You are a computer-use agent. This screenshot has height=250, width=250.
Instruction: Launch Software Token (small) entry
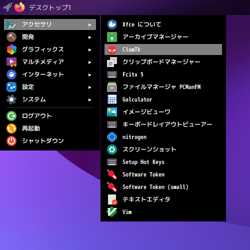pyautogui.click(x=163, y=187)
